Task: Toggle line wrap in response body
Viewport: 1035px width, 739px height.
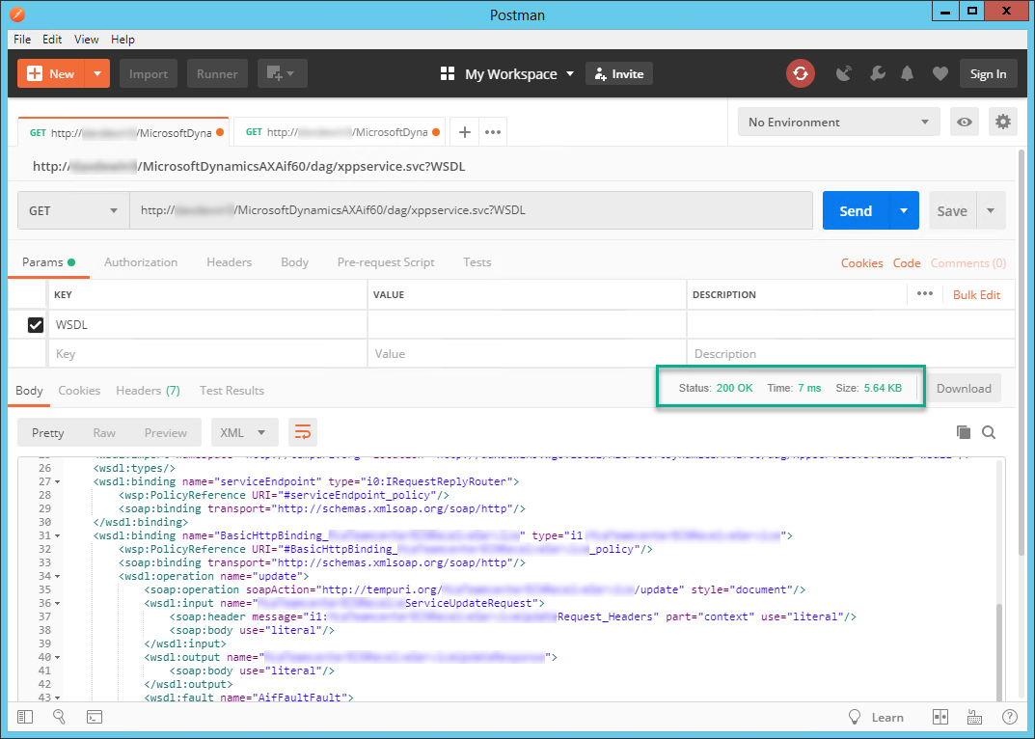Action: (x=302, y=432)
